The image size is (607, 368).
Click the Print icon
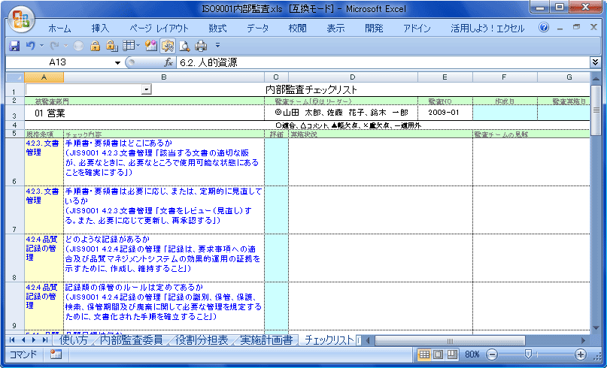(x=201, y=46)
